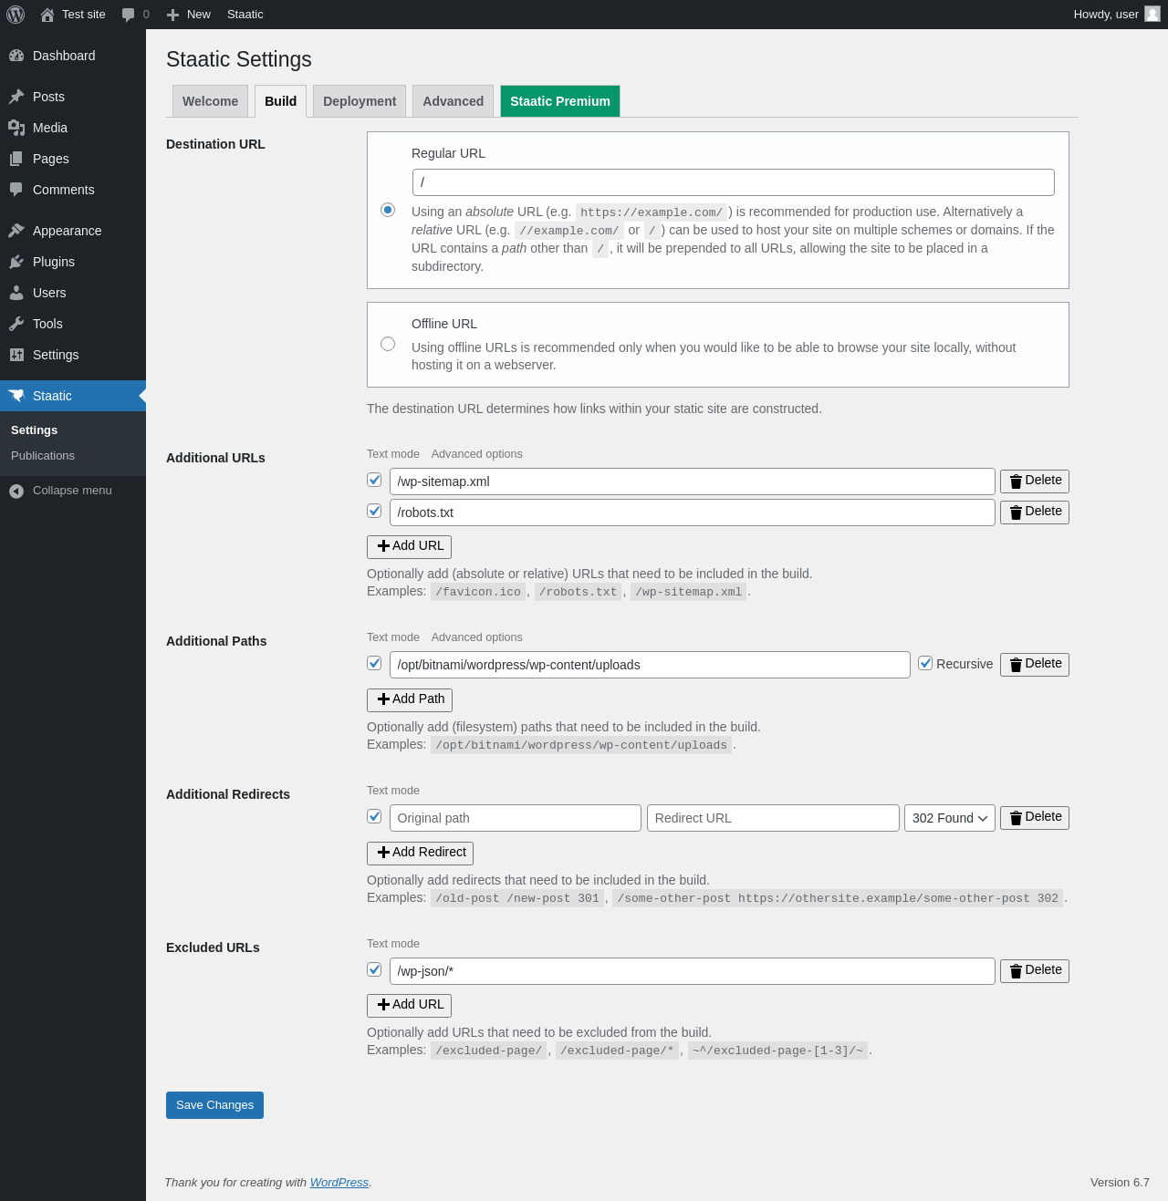Viewport: 1168px width, 1201px height.
Task: Open the 302 Found status dropdown
Action: [x=950, y=818]
